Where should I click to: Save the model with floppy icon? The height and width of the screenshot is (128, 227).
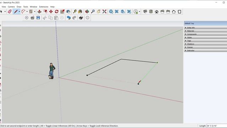click(38, 18)
